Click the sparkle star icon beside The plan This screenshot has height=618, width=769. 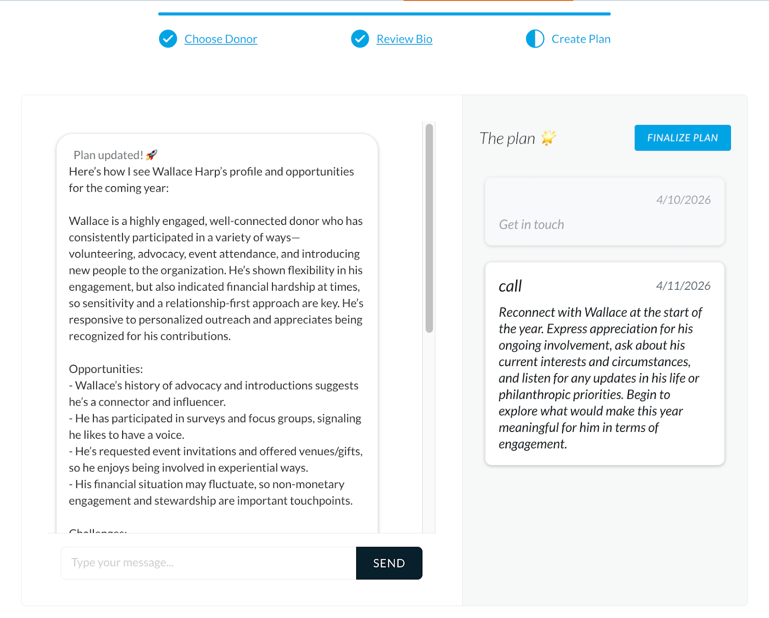pyautogui.click(x=548, y=138)
